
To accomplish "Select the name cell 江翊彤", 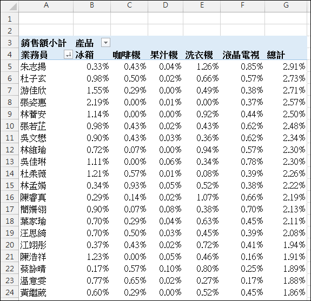I will [46, 245].
